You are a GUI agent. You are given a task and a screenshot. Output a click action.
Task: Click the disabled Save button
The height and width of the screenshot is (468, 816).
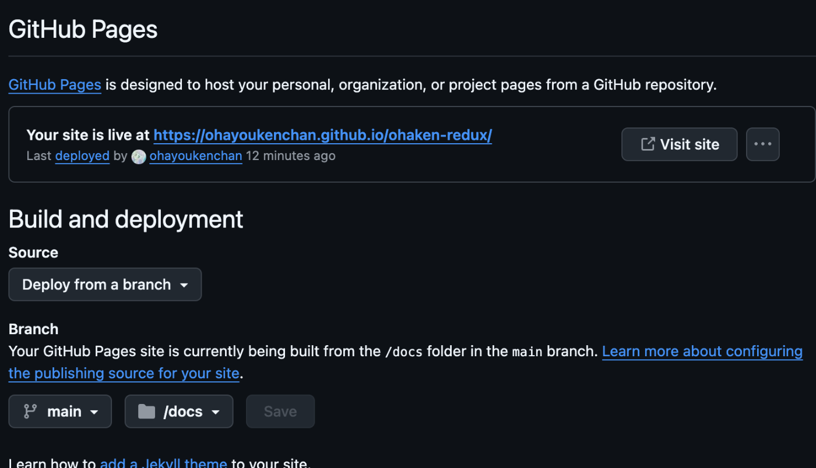click(280, 412)
